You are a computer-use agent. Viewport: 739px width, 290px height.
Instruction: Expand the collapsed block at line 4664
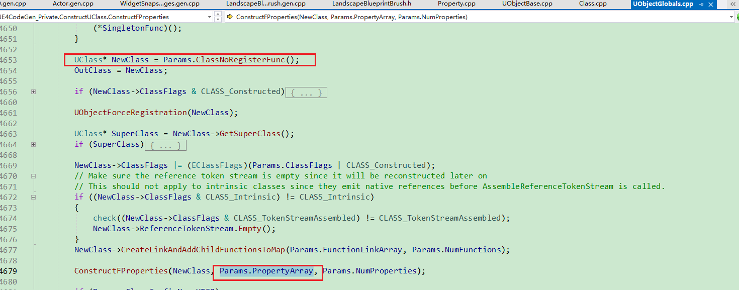pyautogui.click(x=33, y=144)
